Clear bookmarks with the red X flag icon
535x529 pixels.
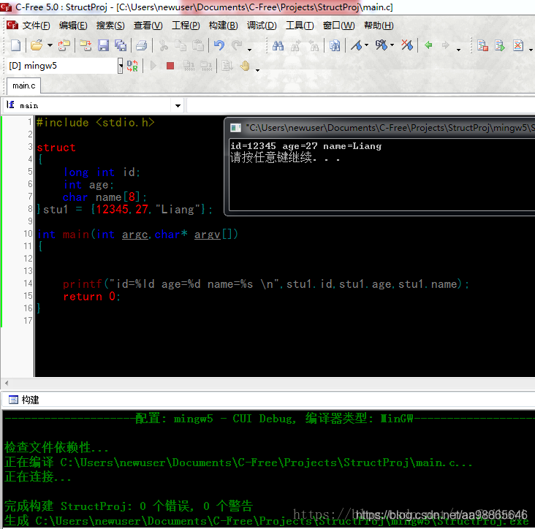[x=406, y=45]
